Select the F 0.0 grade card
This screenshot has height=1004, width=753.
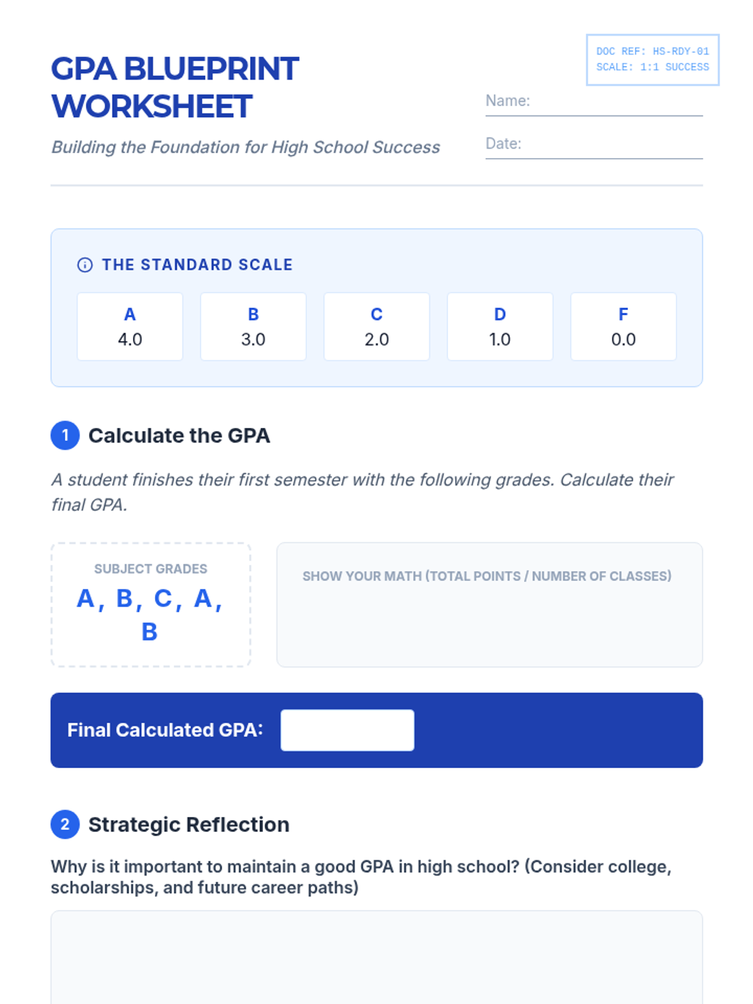tap(623, 327)
